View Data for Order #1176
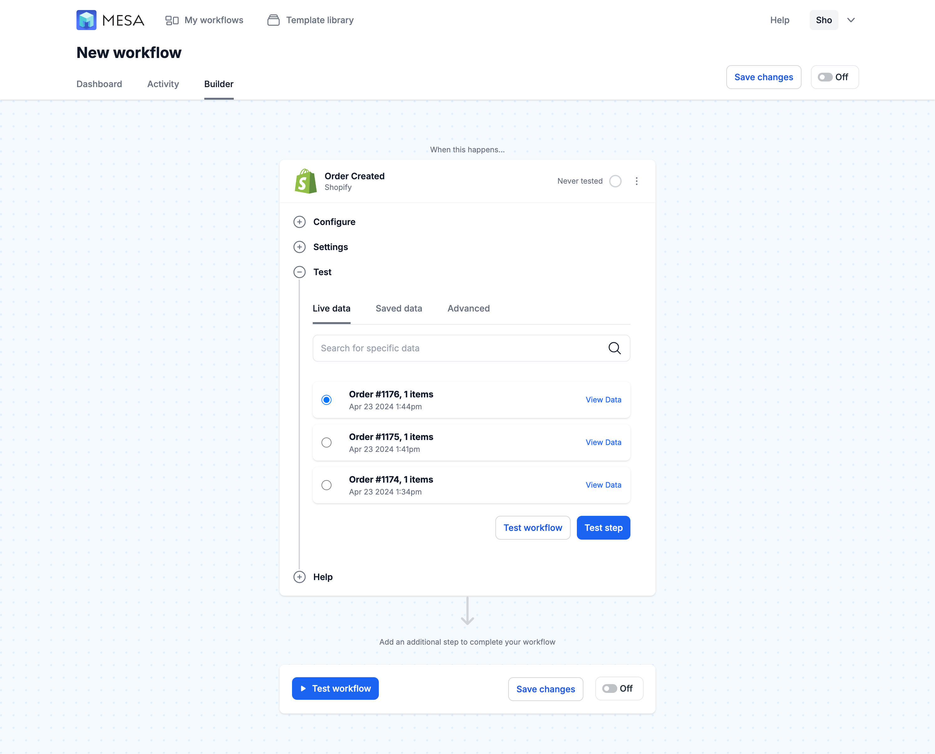Image resolution: width=935 pixels, height=754 pixels. click(x=603, y=400)
